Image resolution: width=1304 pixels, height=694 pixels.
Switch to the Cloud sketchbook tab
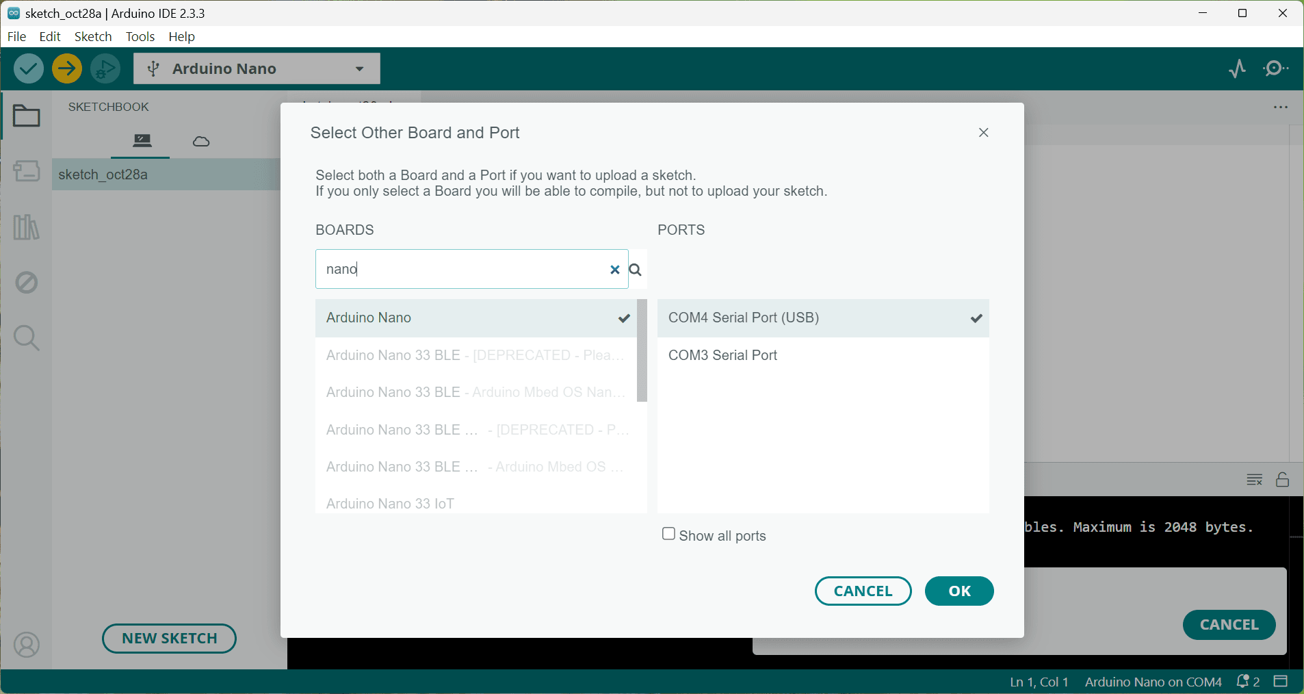coord(201,142)
